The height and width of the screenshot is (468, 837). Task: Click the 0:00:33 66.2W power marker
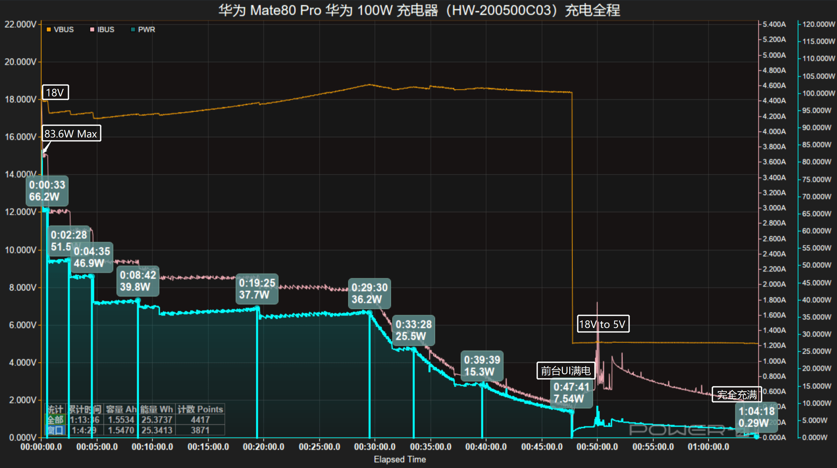coord(47,192)
